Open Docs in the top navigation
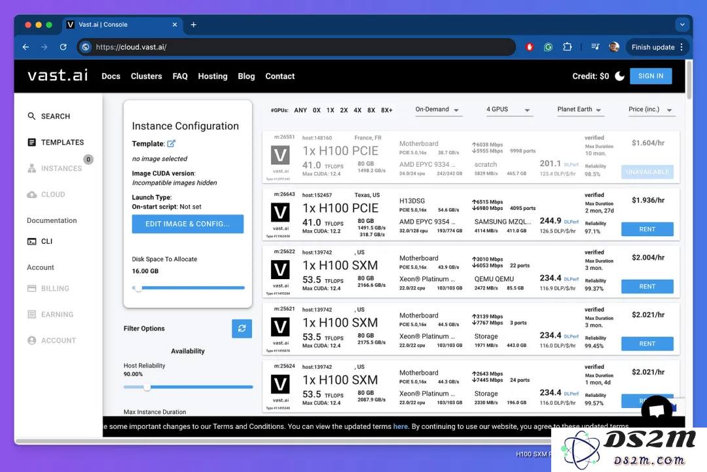 tap(111, 76)
